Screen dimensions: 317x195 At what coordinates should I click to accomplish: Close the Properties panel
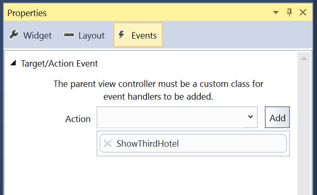pyautogui.click(x=303, y=13)
